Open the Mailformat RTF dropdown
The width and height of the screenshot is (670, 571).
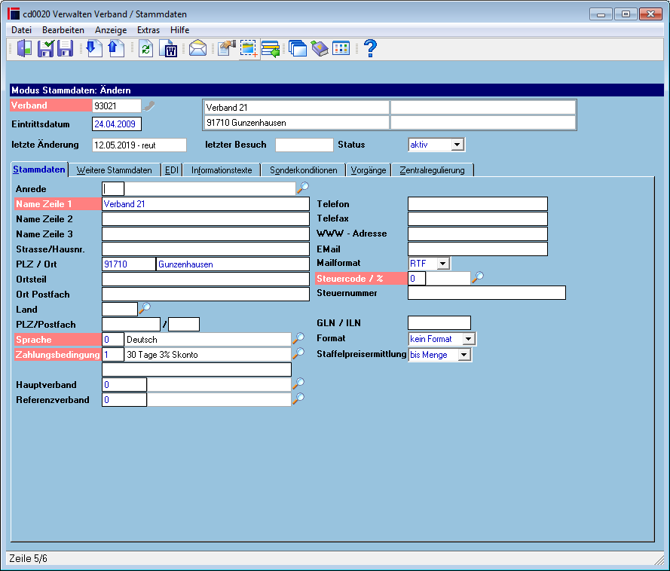(442, 264)
